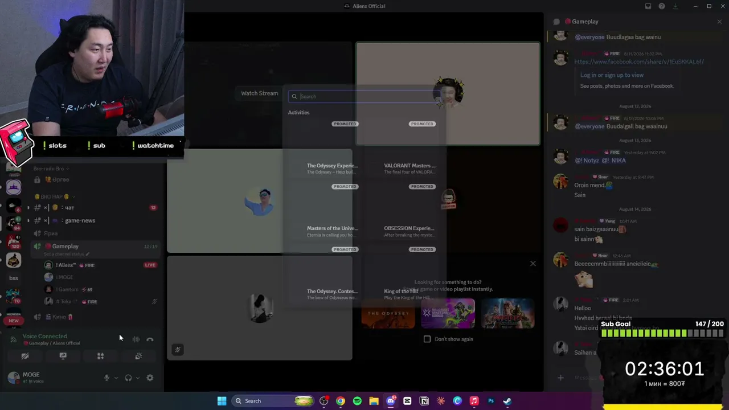Image resolution: width=729 pixels, height=410 pixels.
Task: Click the Watch Stream button
Action: pyautogui.click(x=259, y=93)
